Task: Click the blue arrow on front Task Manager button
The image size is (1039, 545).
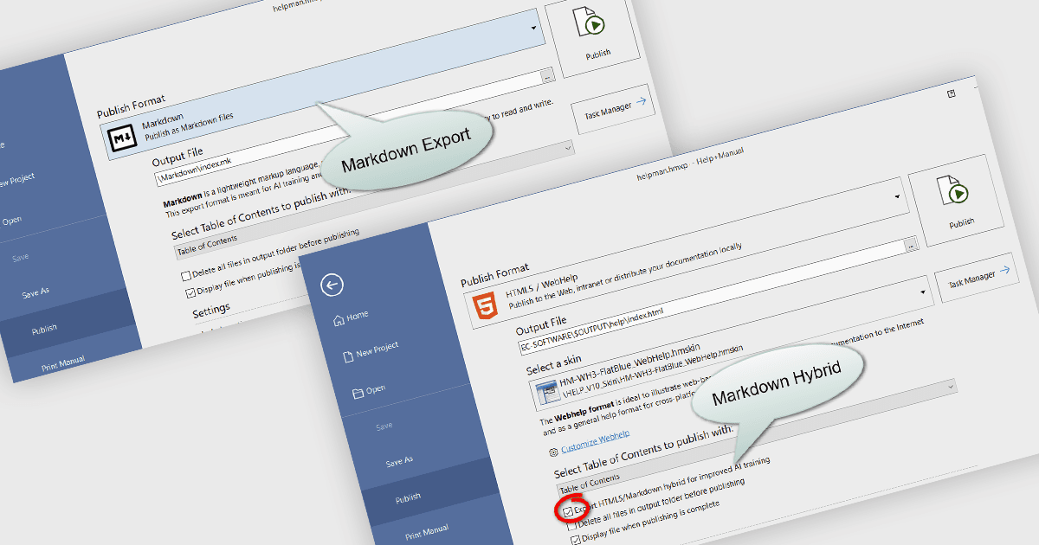Action: [1004, 271]
